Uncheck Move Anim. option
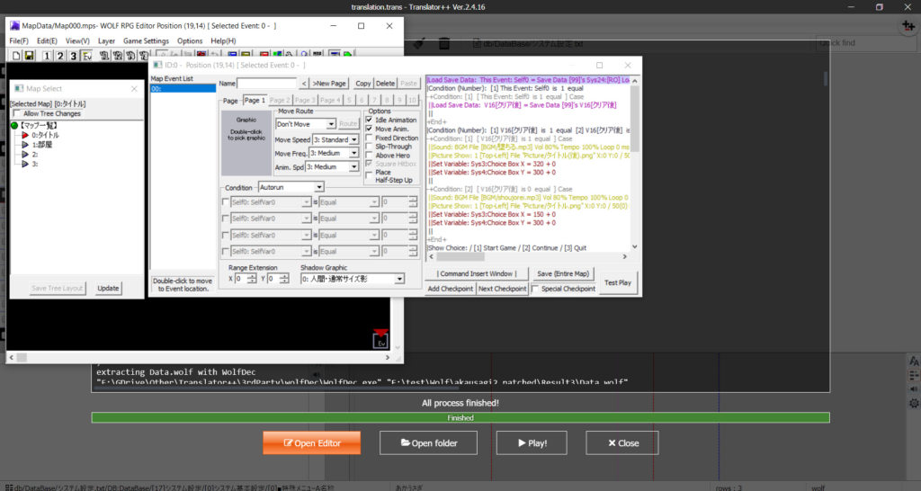Viewport: 921px width, 491px height. (369, 129)
